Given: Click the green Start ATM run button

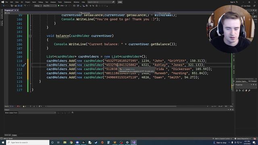Looking at the screenshot, I should [61, 6].
